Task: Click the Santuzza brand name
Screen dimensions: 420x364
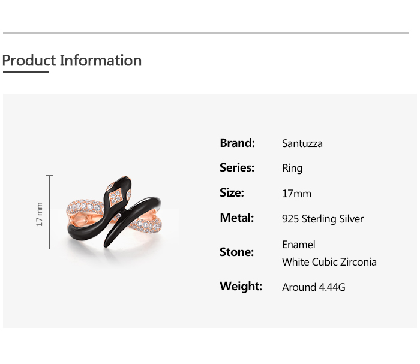Action: tap(302, 143)
